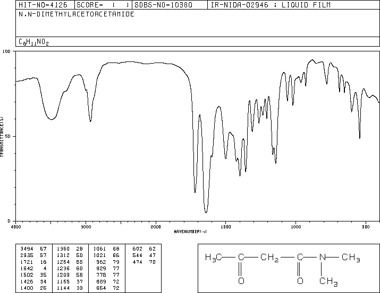Viewport: 380px width, 293px height.
Task: Click the 1642 entry in the peak table
Action: [27, 268]
